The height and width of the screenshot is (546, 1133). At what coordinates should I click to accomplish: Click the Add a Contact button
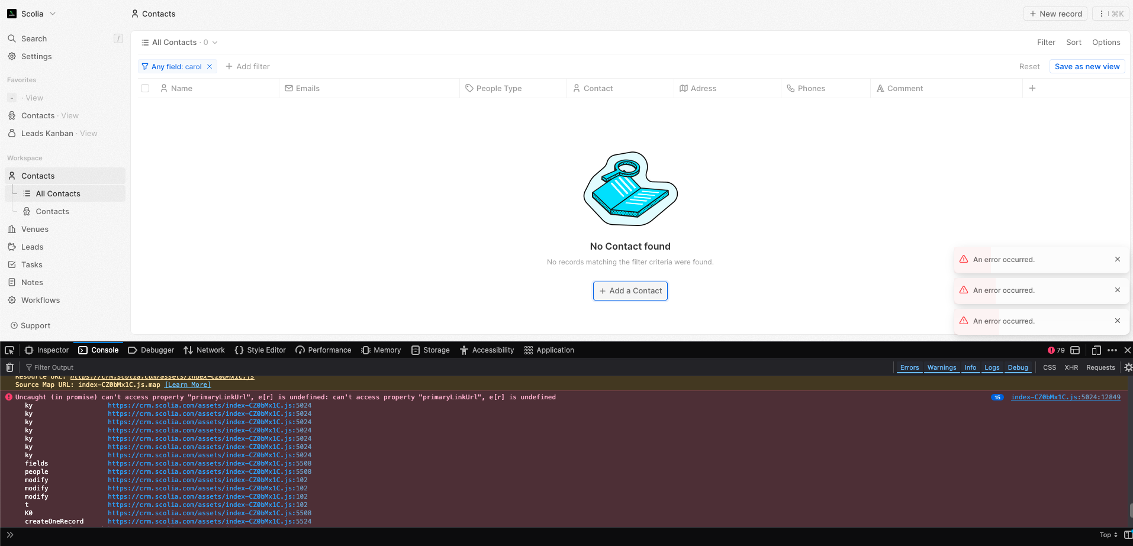630,291
